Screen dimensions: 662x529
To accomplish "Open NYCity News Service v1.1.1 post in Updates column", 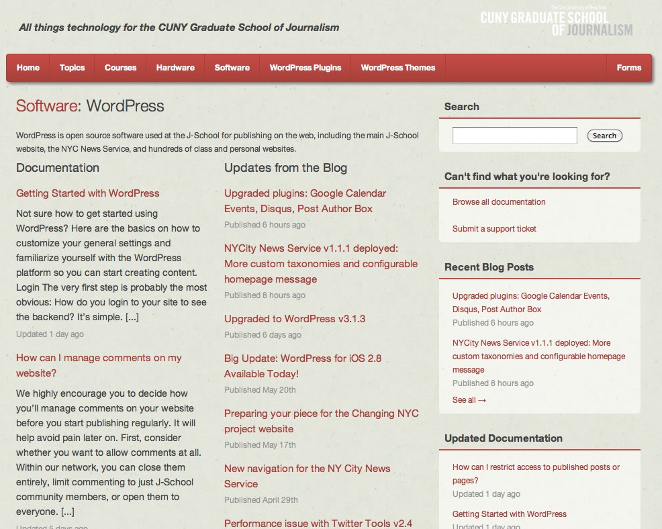I will (321, 264).
